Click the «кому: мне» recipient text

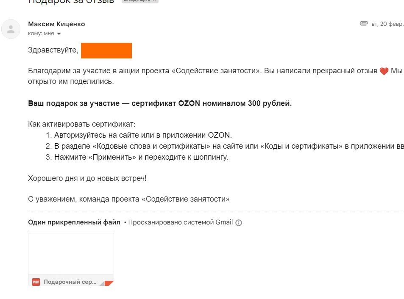[41, 33]
